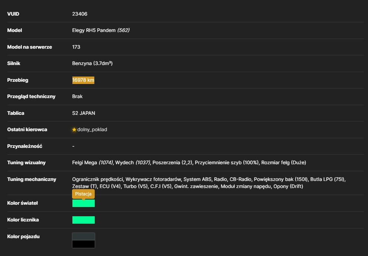Screen dimensions: 368x256
Task: Click the VUID value 23406
Action: pos(80,14)
